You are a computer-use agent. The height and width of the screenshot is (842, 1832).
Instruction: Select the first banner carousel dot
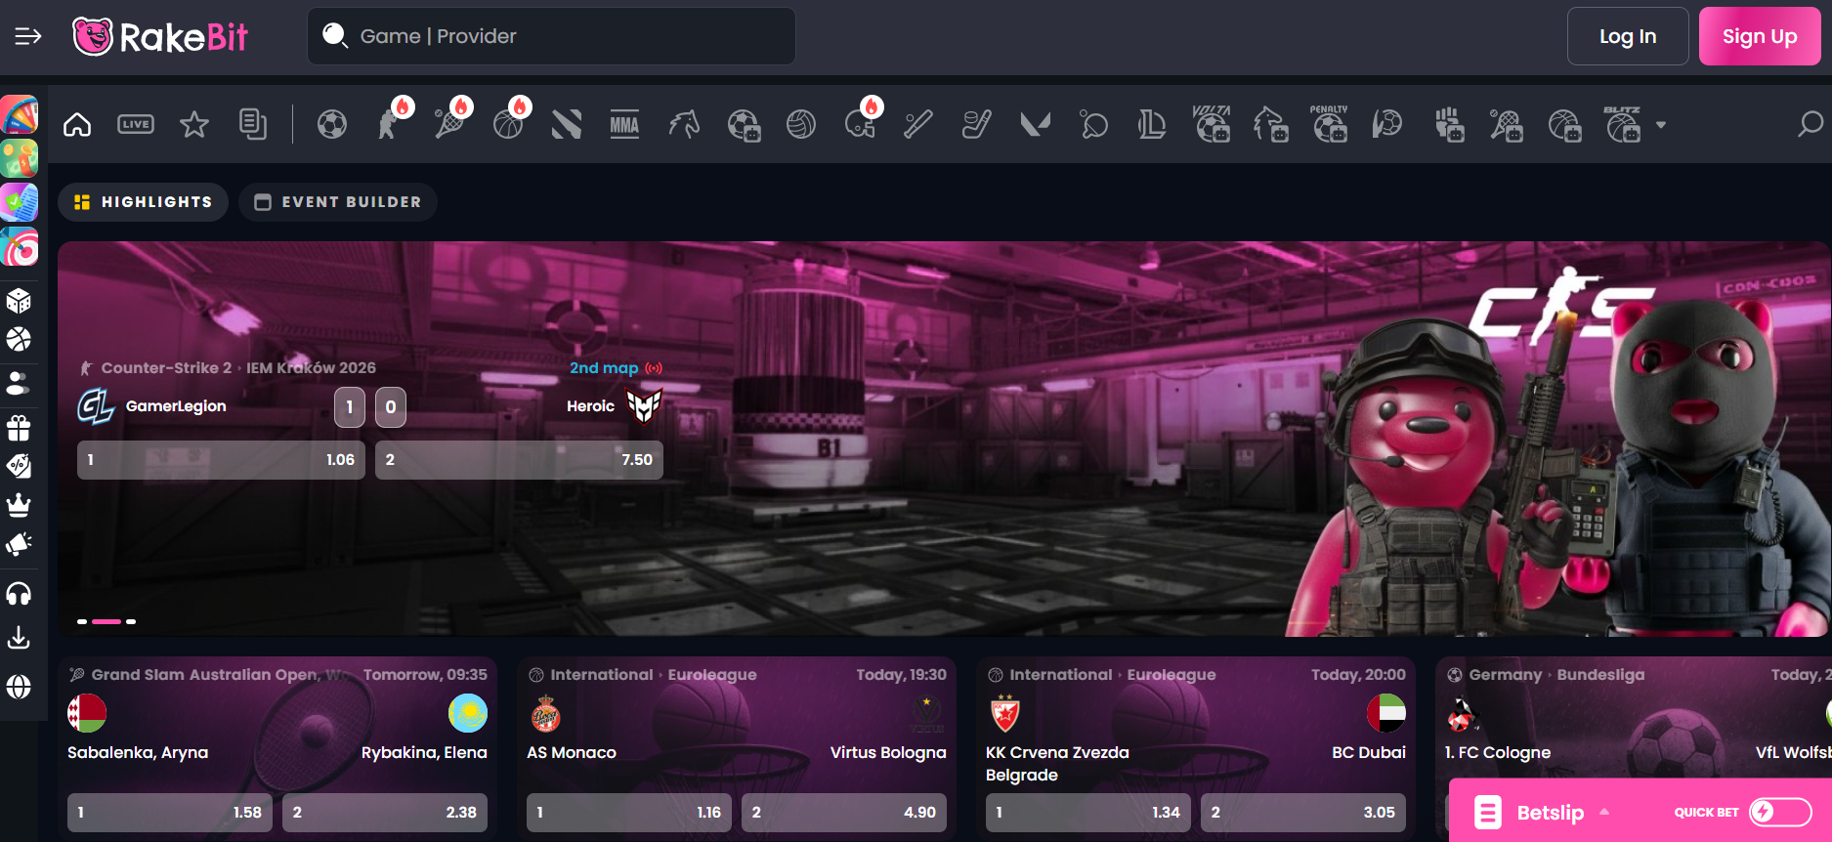(82, 621)
